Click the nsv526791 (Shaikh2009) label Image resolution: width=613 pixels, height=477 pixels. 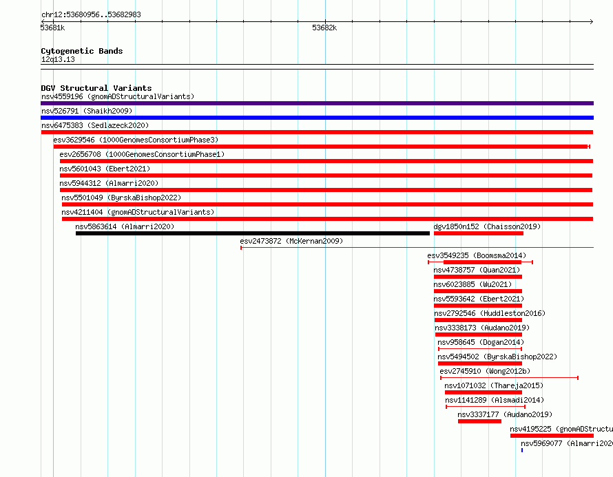(87, 111)
